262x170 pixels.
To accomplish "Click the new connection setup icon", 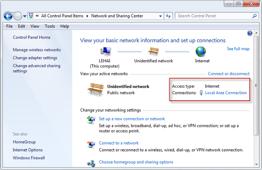I will coord(91,120).
